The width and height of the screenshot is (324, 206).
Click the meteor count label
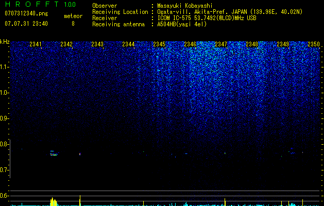pyautogui.click(x=73, y=16)
